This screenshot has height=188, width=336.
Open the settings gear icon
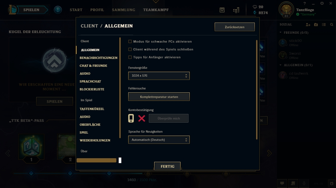point(322,3)
